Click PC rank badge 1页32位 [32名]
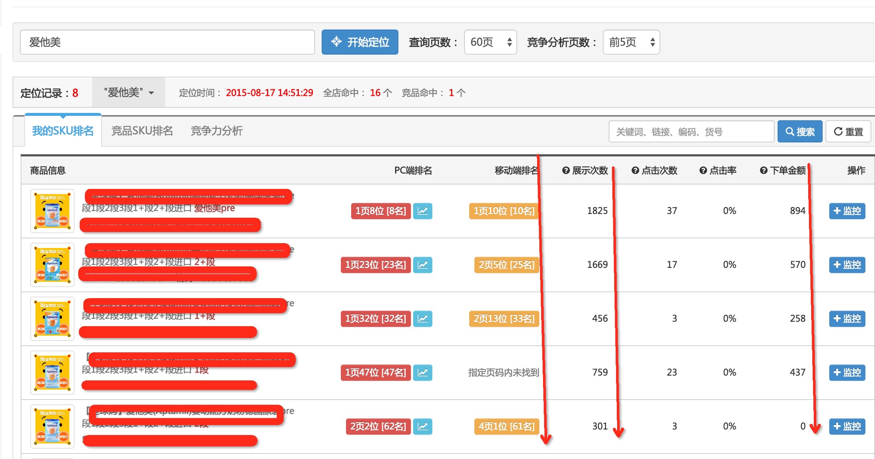 coord(376,319)
